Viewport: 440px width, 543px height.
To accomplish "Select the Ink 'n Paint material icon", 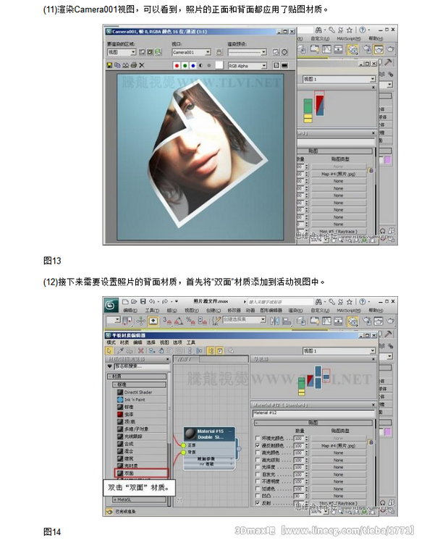I will [x=120, y=400].
